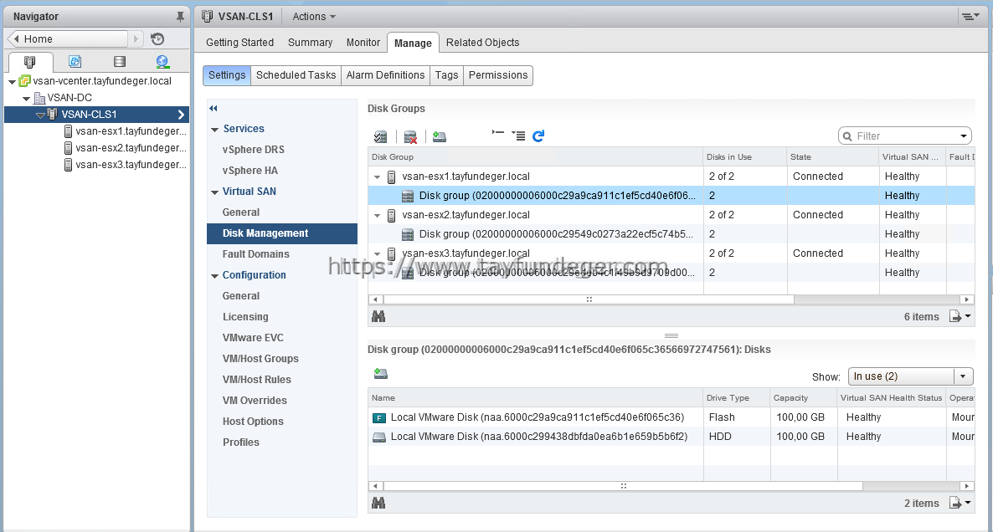
Task: Collapse the VSAN-CLS1 cluster node
Action: 40,115
